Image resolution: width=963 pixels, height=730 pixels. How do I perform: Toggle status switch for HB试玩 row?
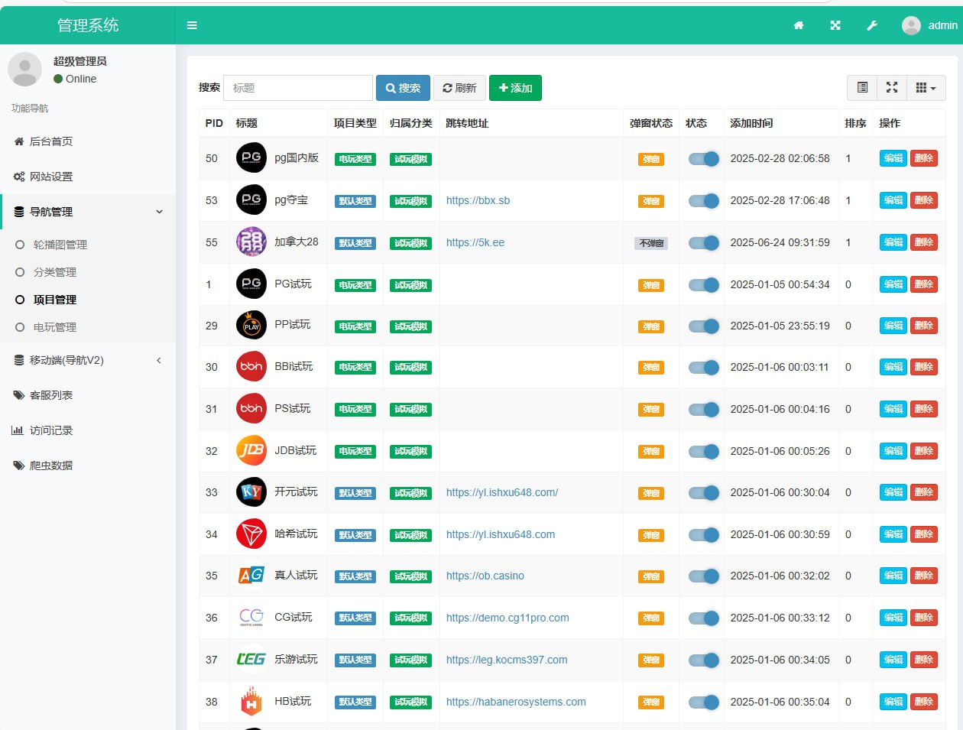(703, 702)
